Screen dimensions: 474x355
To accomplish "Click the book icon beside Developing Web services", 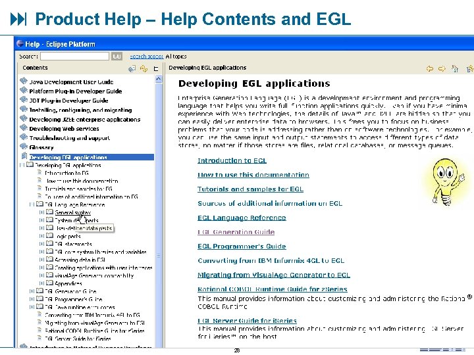I will tap(24, 128).
